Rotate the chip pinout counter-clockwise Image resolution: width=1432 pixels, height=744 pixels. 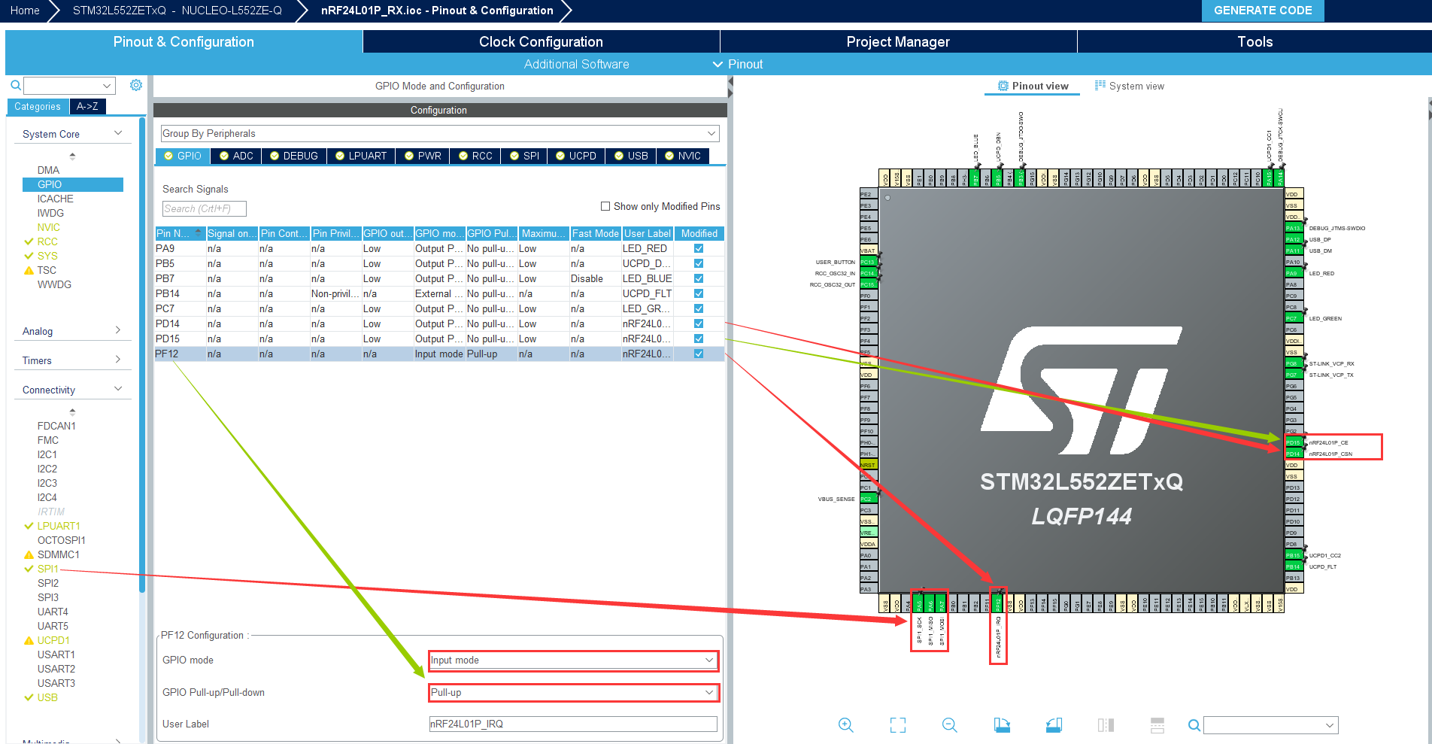point(1054,725)
